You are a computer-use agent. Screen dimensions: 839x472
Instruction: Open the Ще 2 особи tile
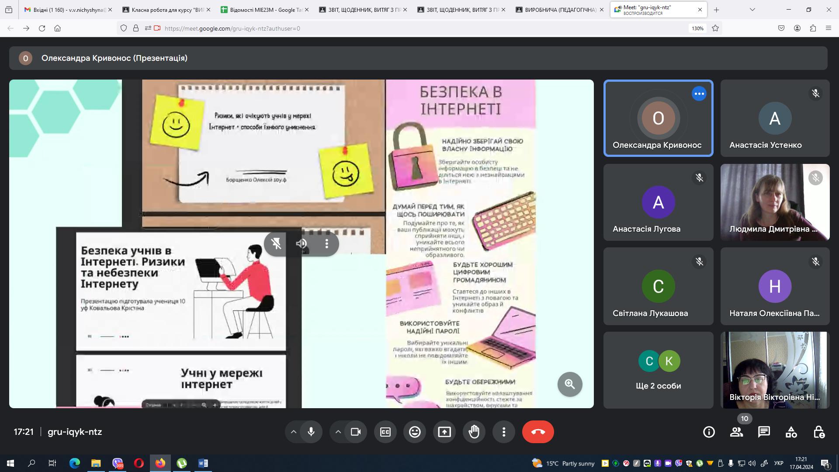pos(658,370)
